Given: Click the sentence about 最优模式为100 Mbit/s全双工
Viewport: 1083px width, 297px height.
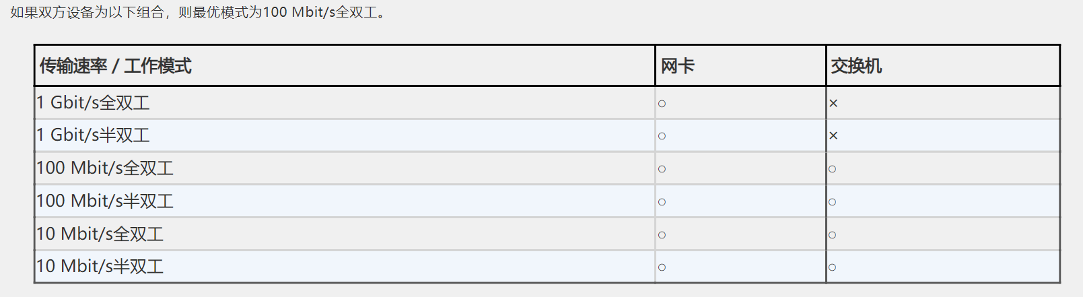Looking at the screenshot, I should 199,13.
